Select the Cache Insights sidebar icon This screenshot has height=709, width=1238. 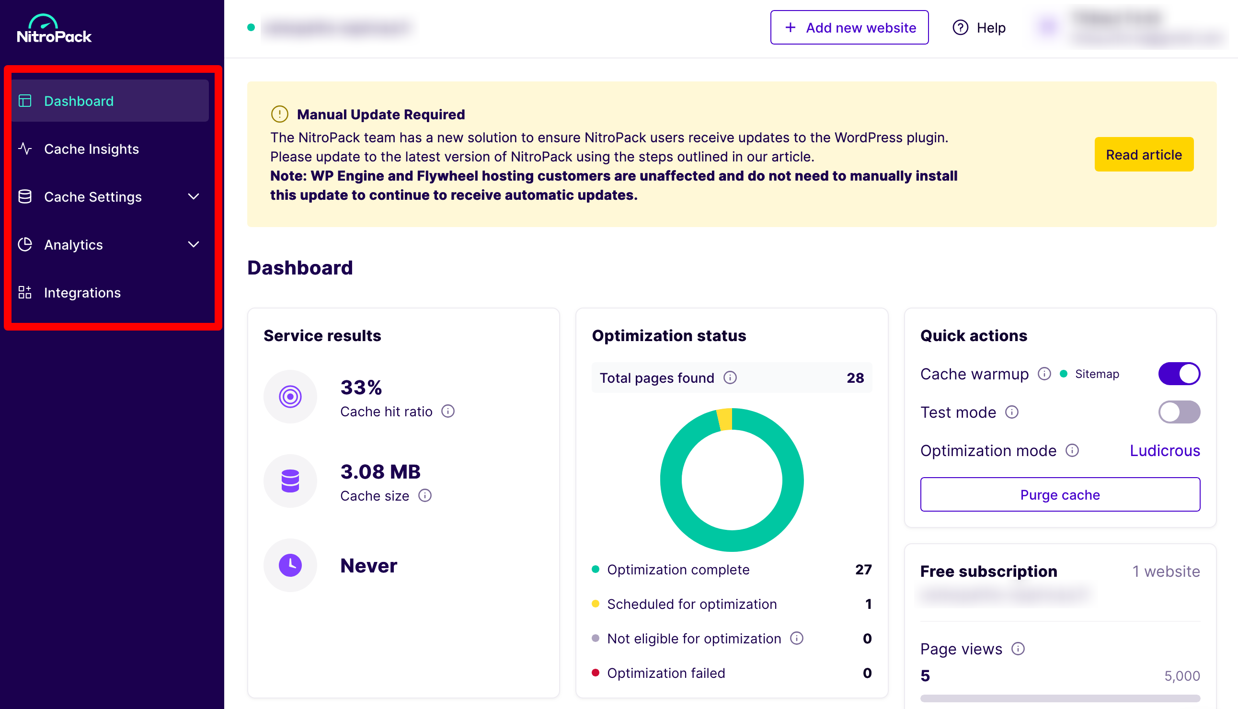25,149
